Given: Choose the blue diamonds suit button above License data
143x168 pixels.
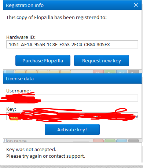Looking at the screenshot, I should click(x=122, y=72).
